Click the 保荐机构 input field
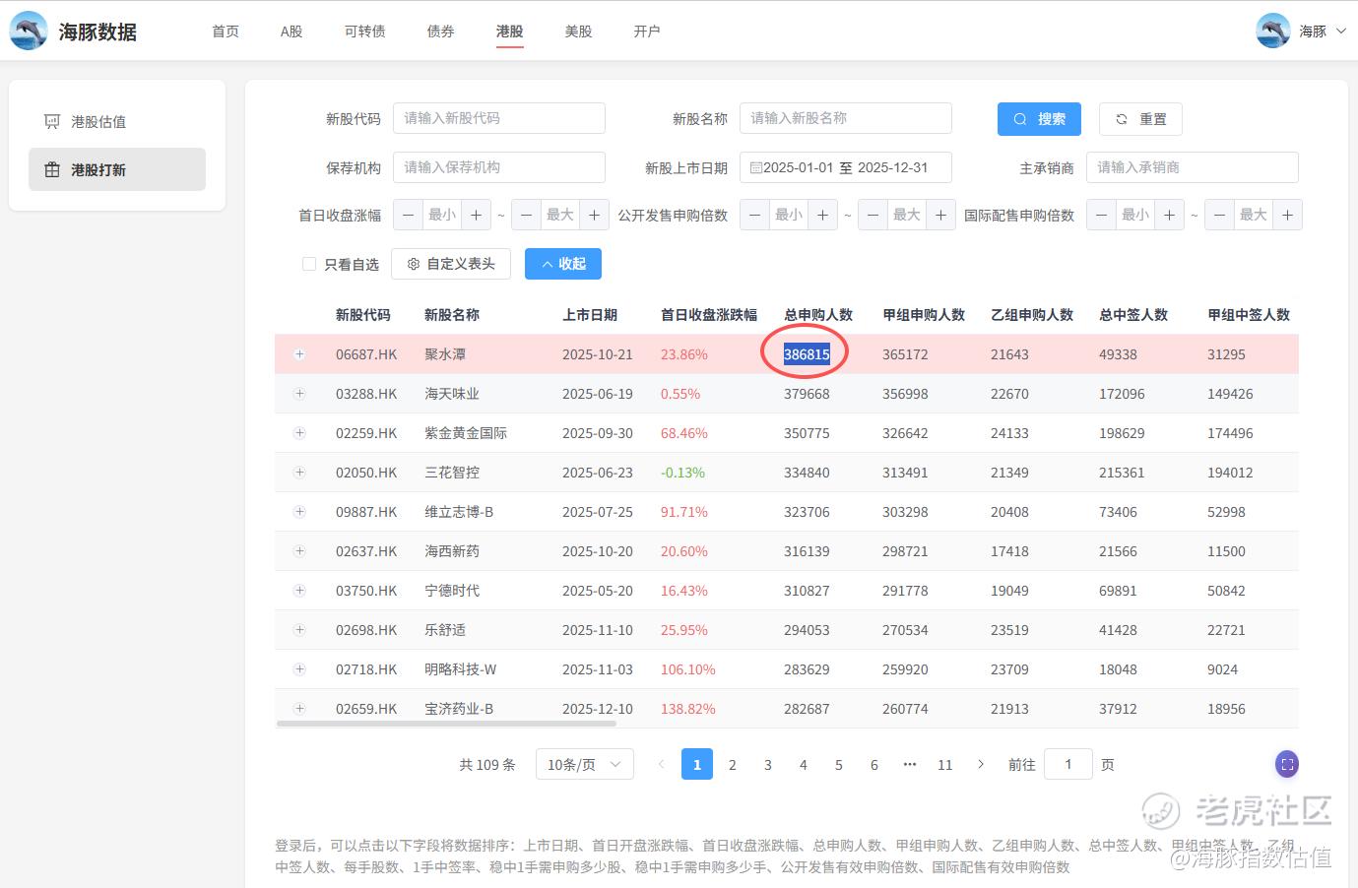 (499, 167)
